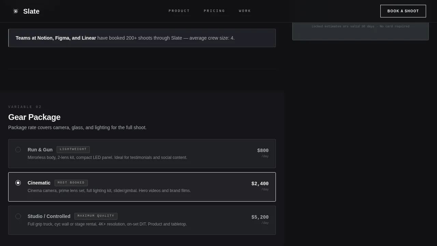Click the MAXIMUM QUALITY badge
Image resolution: width=437 pixels, height=246 pixels.
[96, 216]
